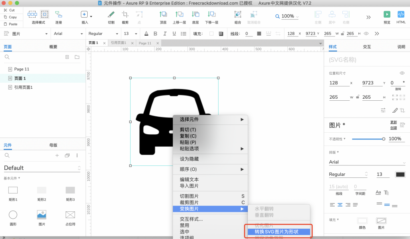The image size is (410, 239).
Task: Toggle center text alignment in style panel
Action: point(340,205)
